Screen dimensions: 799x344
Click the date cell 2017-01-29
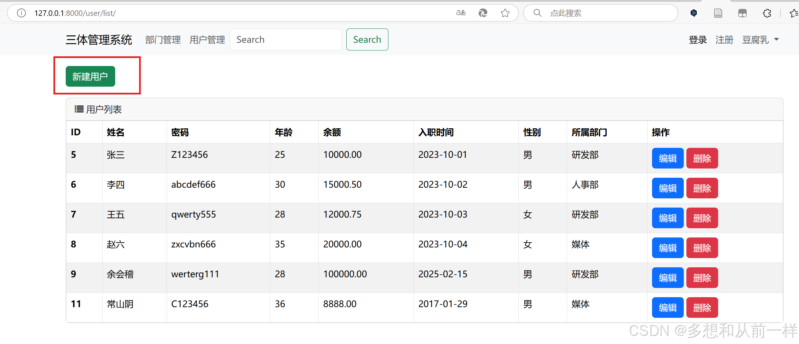[443, 304]
